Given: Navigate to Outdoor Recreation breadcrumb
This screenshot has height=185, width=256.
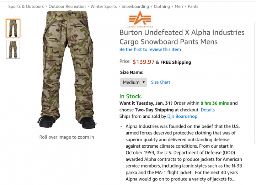Looking at the screenshot, I should pos(67,6).
